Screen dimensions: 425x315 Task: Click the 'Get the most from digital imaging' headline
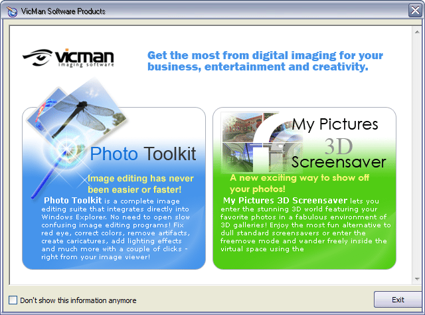(x=265, y=60)
